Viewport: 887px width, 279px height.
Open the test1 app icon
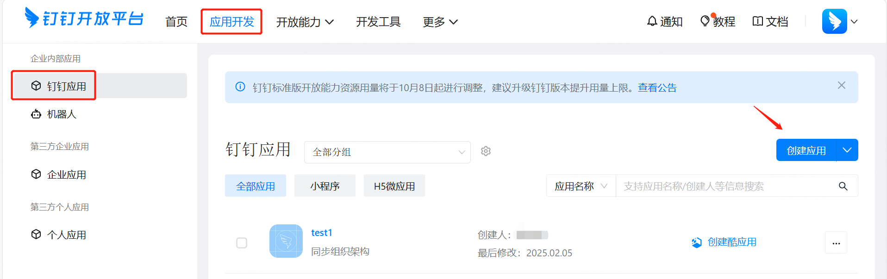point(286,241)
